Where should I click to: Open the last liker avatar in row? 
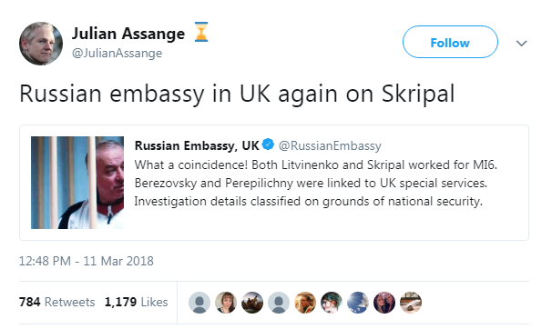pyautogui.click(x=411, y=303)
